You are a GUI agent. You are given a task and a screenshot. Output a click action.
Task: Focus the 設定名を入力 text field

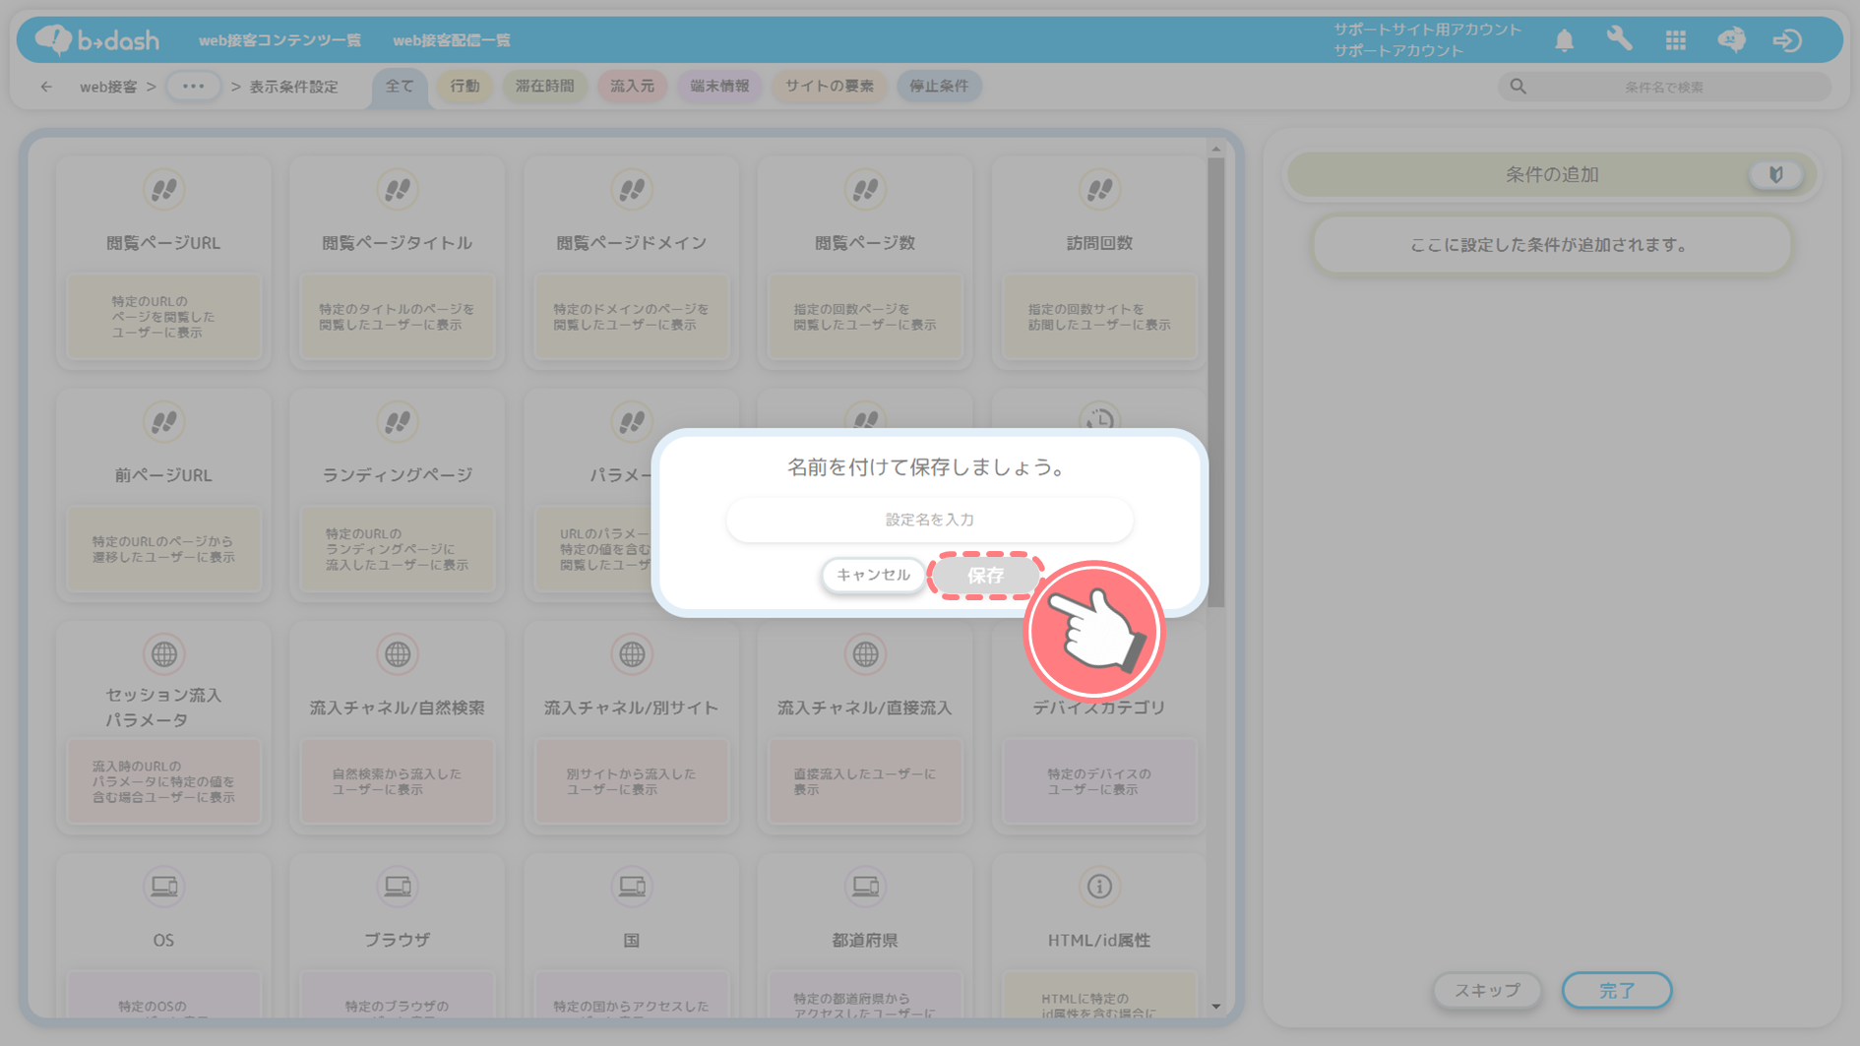point(929,520)
